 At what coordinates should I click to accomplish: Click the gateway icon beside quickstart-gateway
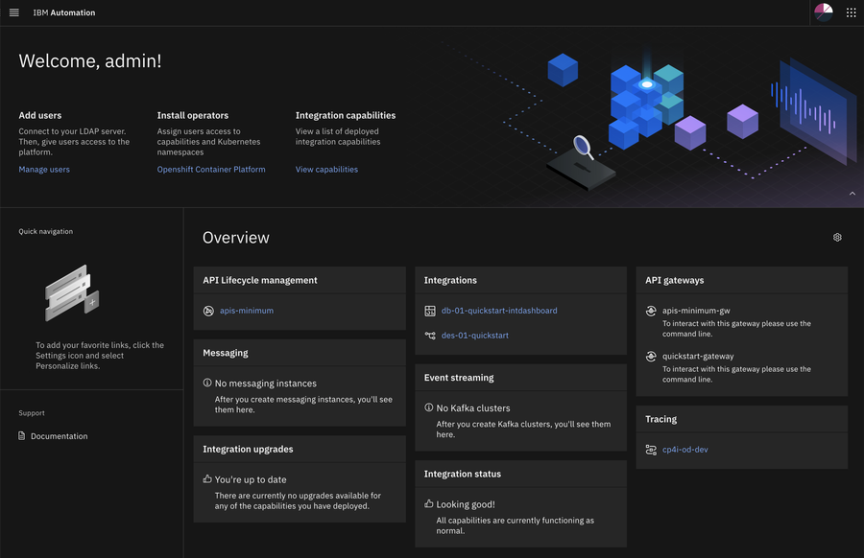(x=650, y=356)
